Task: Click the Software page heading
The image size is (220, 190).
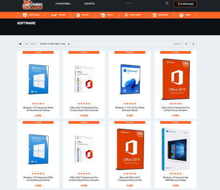Action: tap(26, 23)
